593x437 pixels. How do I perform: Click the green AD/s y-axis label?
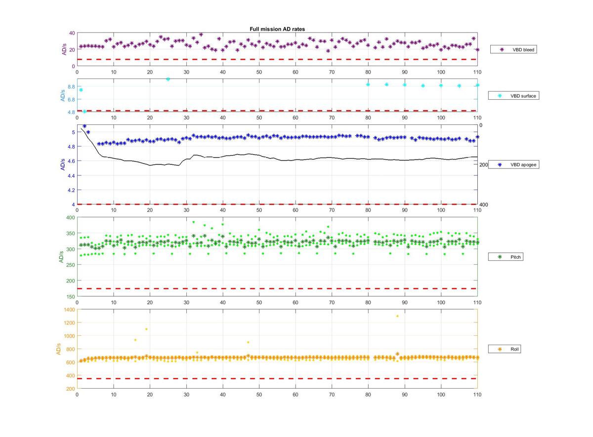click(62, 257)
